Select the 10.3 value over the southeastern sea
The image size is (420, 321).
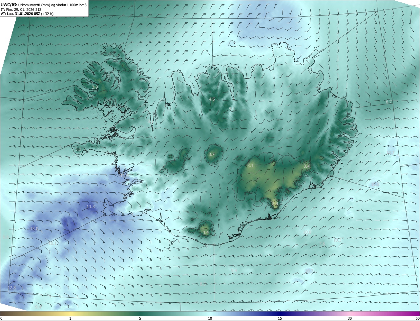[x=337, y=240]
